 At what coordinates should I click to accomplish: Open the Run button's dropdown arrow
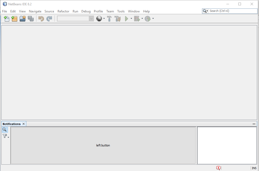tap(131, 19)
